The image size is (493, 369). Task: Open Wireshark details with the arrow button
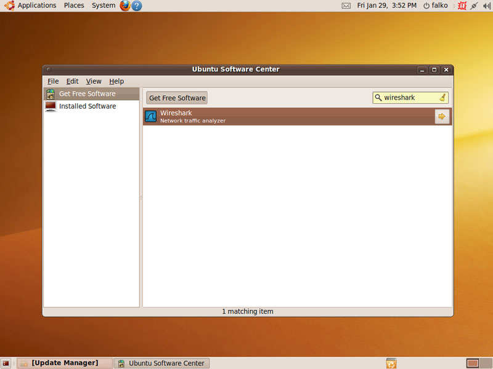[x=441, y=116]
